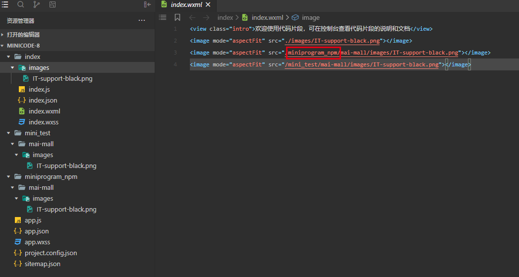The image size is (519, 277).
Task: Go back with the left arrow
Action: click(192, 17)
